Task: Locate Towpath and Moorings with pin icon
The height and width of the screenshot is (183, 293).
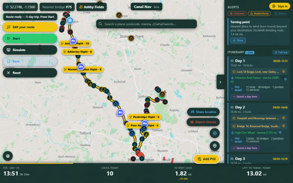Action: click(284, 118)
